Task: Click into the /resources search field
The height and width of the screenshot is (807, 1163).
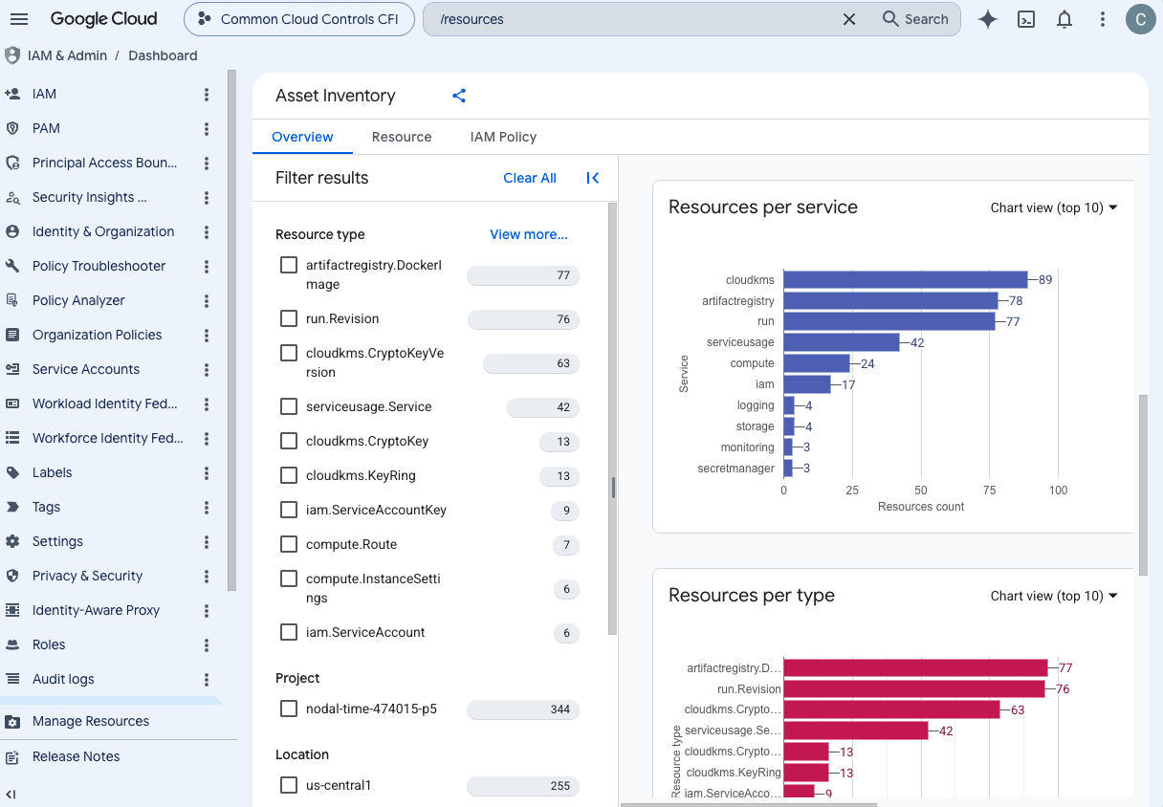Action: coord(631,19)
